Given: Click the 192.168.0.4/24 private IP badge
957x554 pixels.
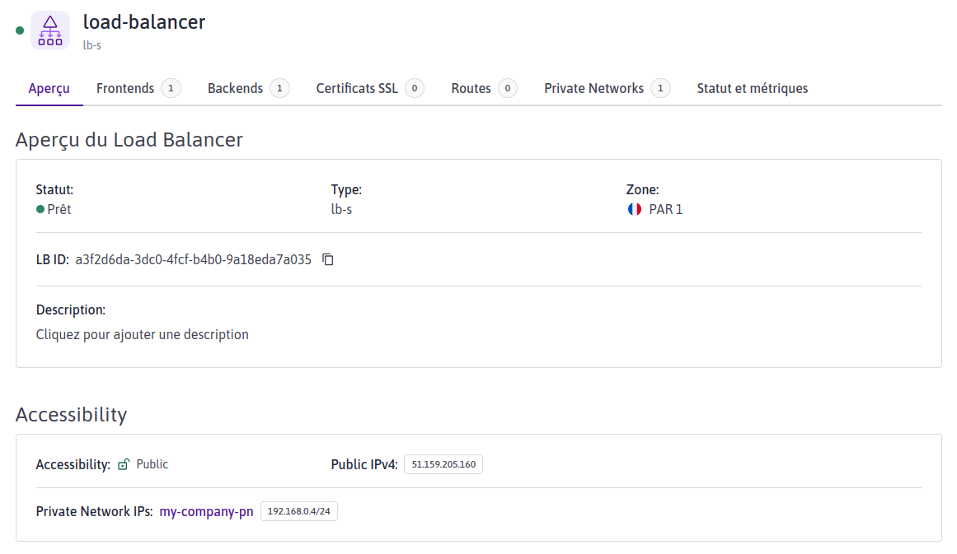Looking at the screenshot, I should pos(299,511).
